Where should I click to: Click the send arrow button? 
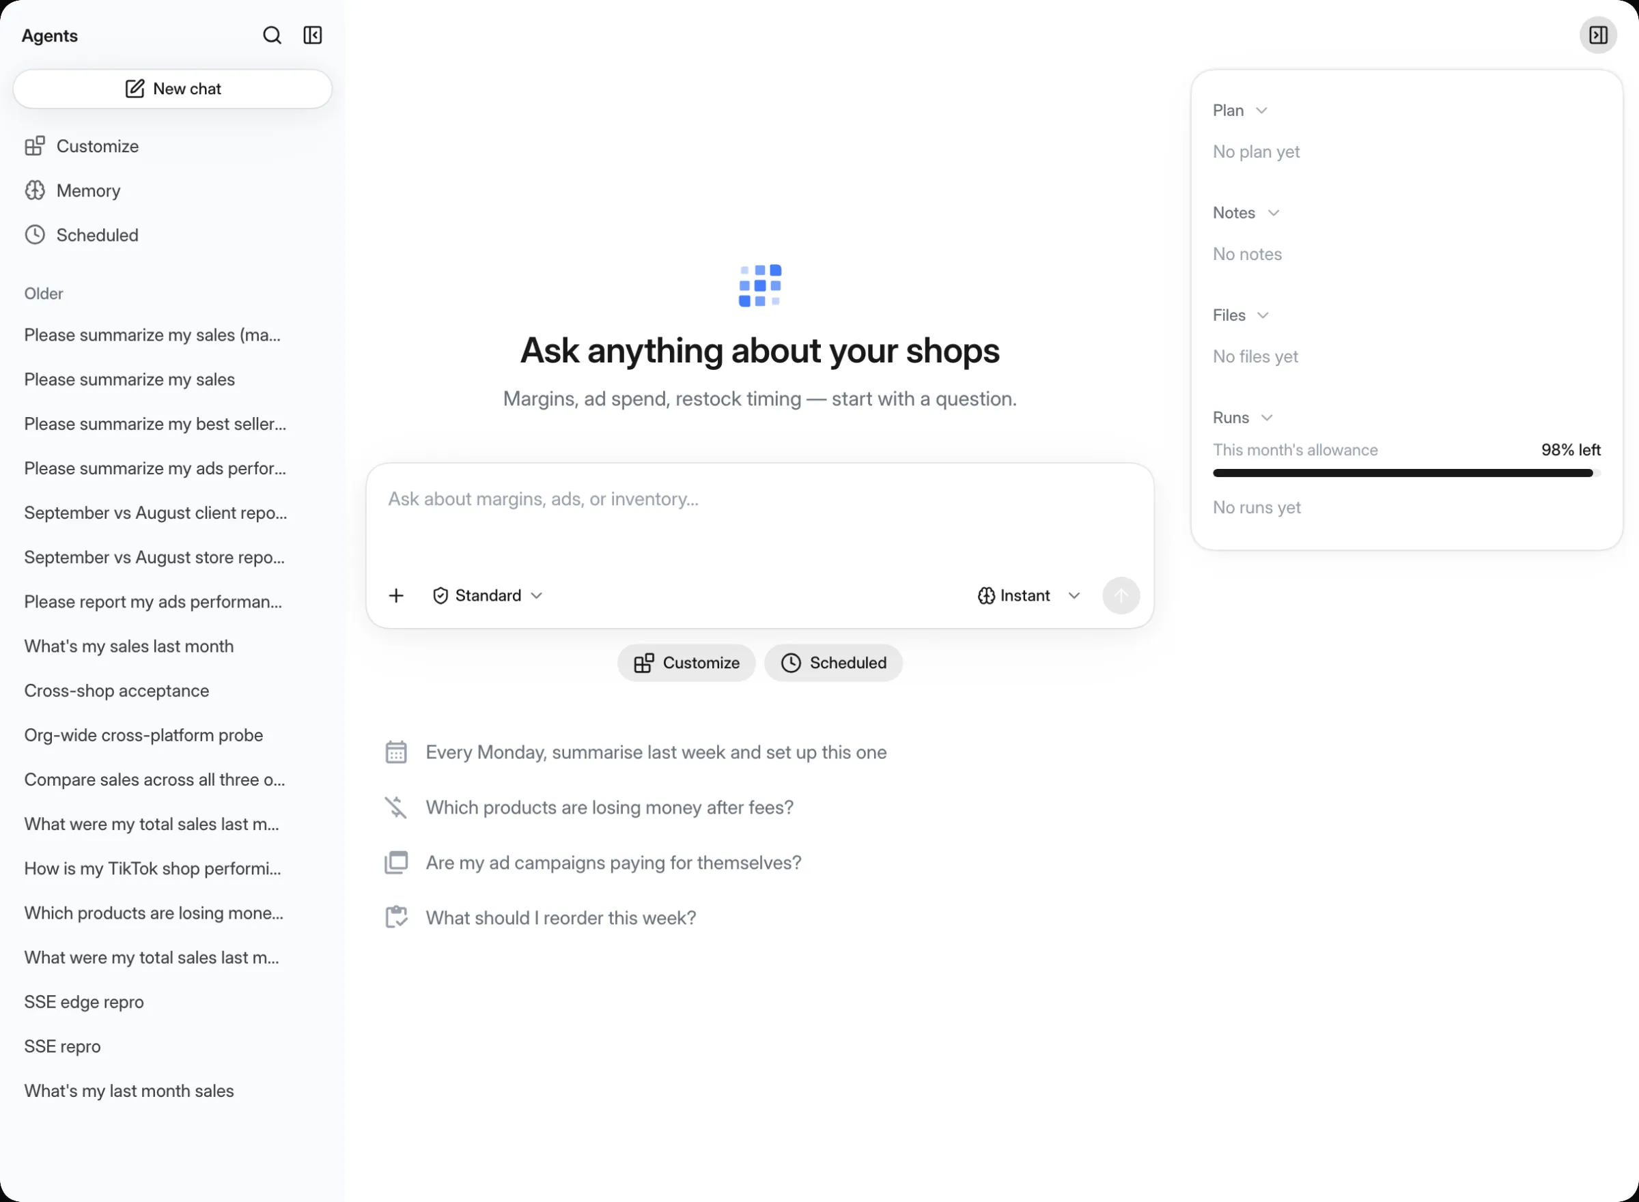1120,596
